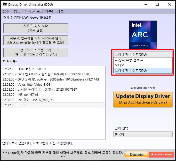Click the 업데이트가 없습니다 status text
The width and height of the screenshot is (176, 161).
(38, 143)
